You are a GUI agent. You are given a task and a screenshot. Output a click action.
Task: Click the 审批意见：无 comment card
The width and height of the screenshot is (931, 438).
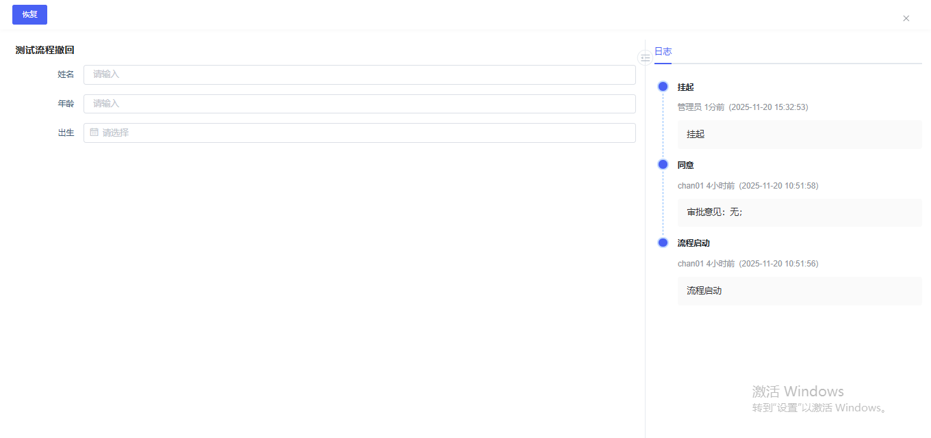pyautogui.click(x=799, y=213)
